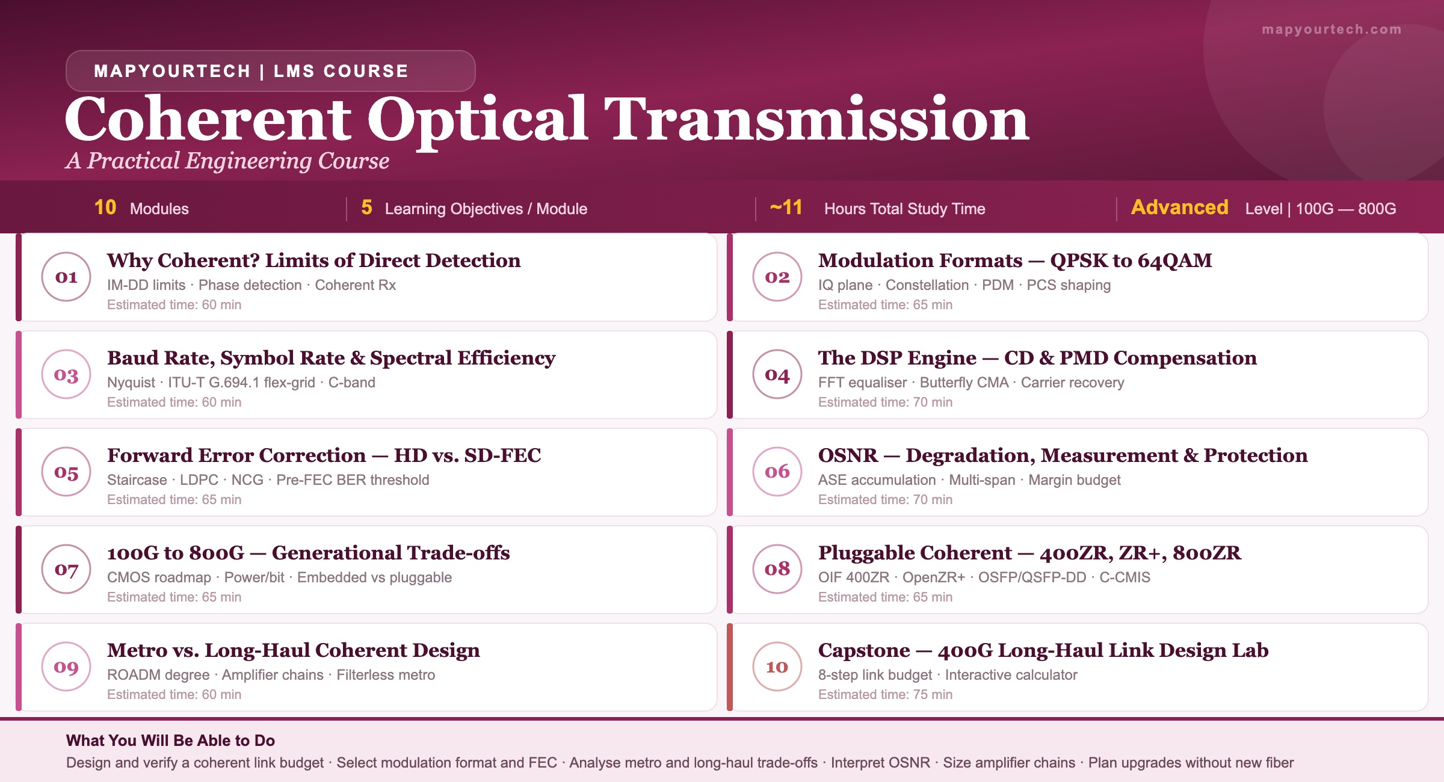Click the 05 module number badge
Screen dimensions: 1444x782
pos(66,472)
